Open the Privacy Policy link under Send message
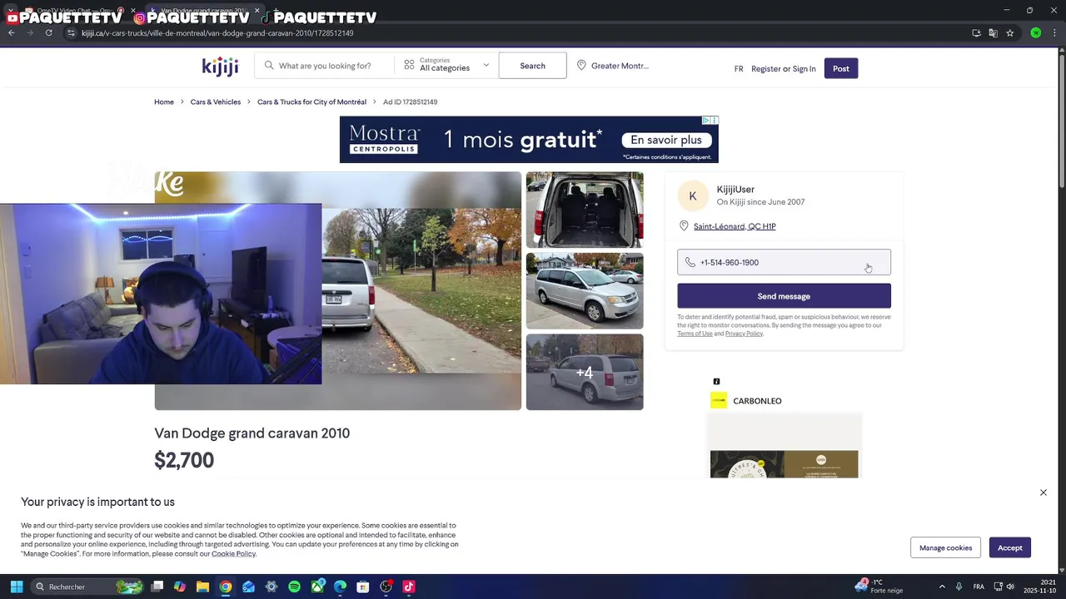The height and width of the screenshot is (599, 1066). (744, 334)
